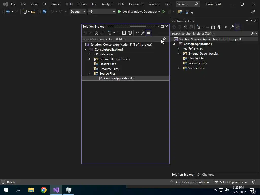This screenshot has height=195, width=260.
Task: Start Local Windows Debugger
Action: (x=138, y=12)
